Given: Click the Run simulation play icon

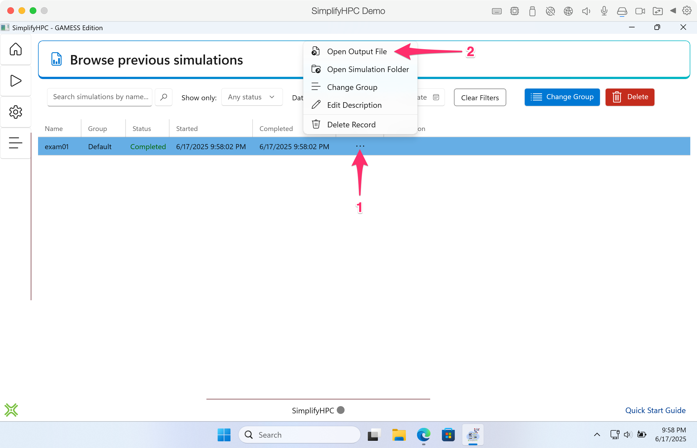Looking at the screenshot, I should tap(15, 81).
